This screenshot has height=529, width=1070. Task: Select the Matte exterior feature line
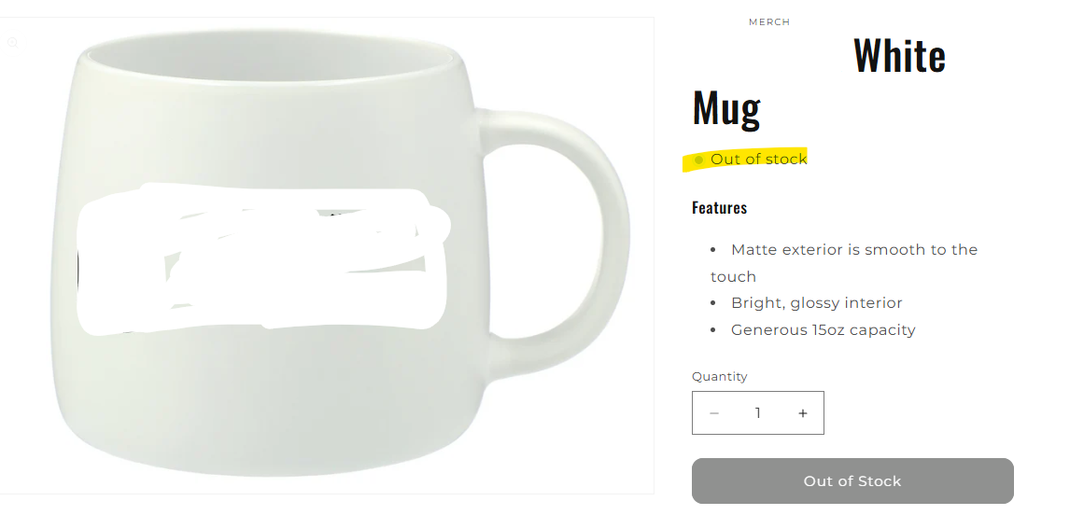(844, 262)
